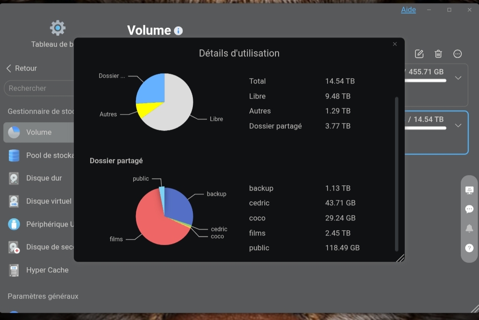Screen dimensions: 479x320
Task: Click the Pool de stockage database icon
Action: tap(14, 155)
